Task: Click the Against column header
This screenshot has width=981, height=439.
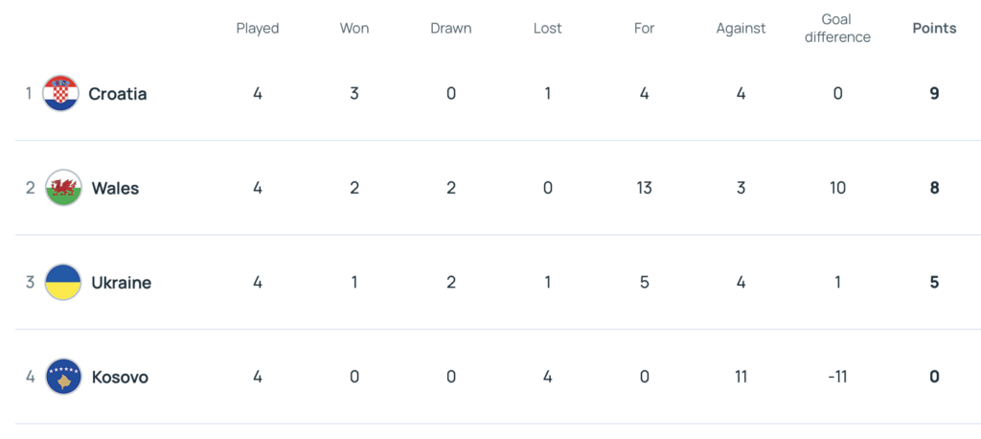Action: pos(741,28)
